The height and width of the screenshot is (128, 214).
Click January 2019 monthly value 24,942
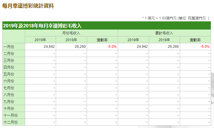(49, 47)
